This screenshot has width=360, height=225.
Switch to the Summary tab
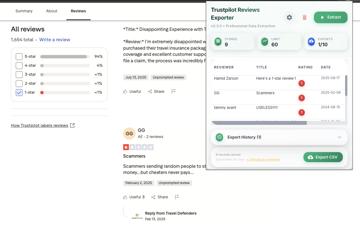point(24,11)
